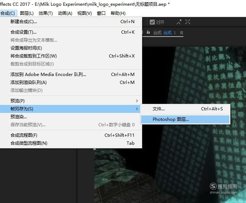Expand the 预览(P) submenu

tap(71, 101)
